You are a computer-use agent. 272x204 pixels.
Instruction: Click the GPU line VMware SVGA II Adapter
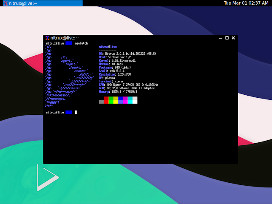pyautogui.click(x=127, y=88)
